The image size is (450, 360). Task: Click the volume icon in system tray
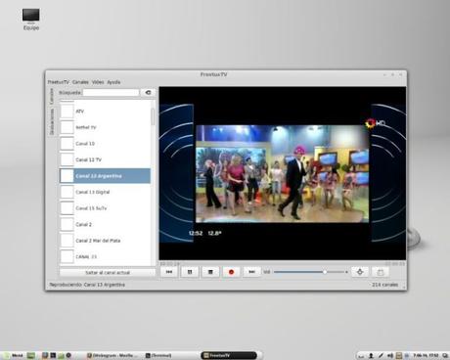pyautogui.click(x=390, y=355)
